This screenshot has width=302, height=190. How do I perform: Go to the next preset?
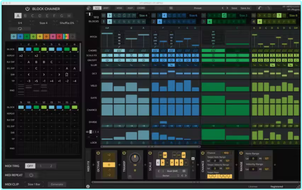[227, 8]
